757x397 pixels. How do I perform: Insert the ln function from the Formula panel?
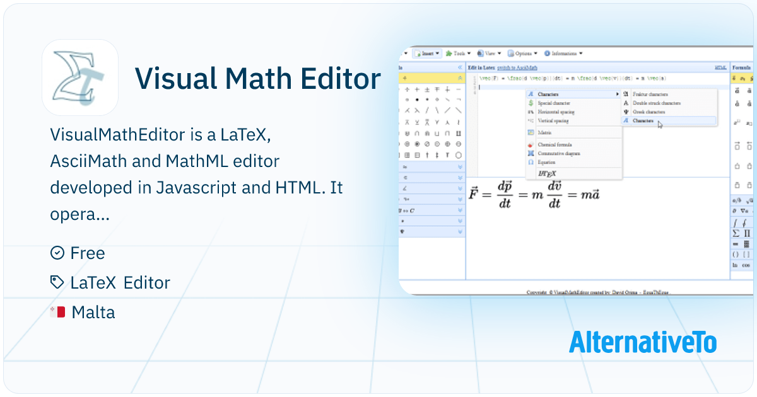[735, 265]
